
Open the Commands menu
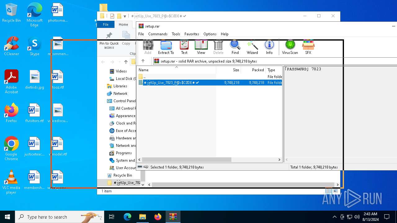pos(158,34)
